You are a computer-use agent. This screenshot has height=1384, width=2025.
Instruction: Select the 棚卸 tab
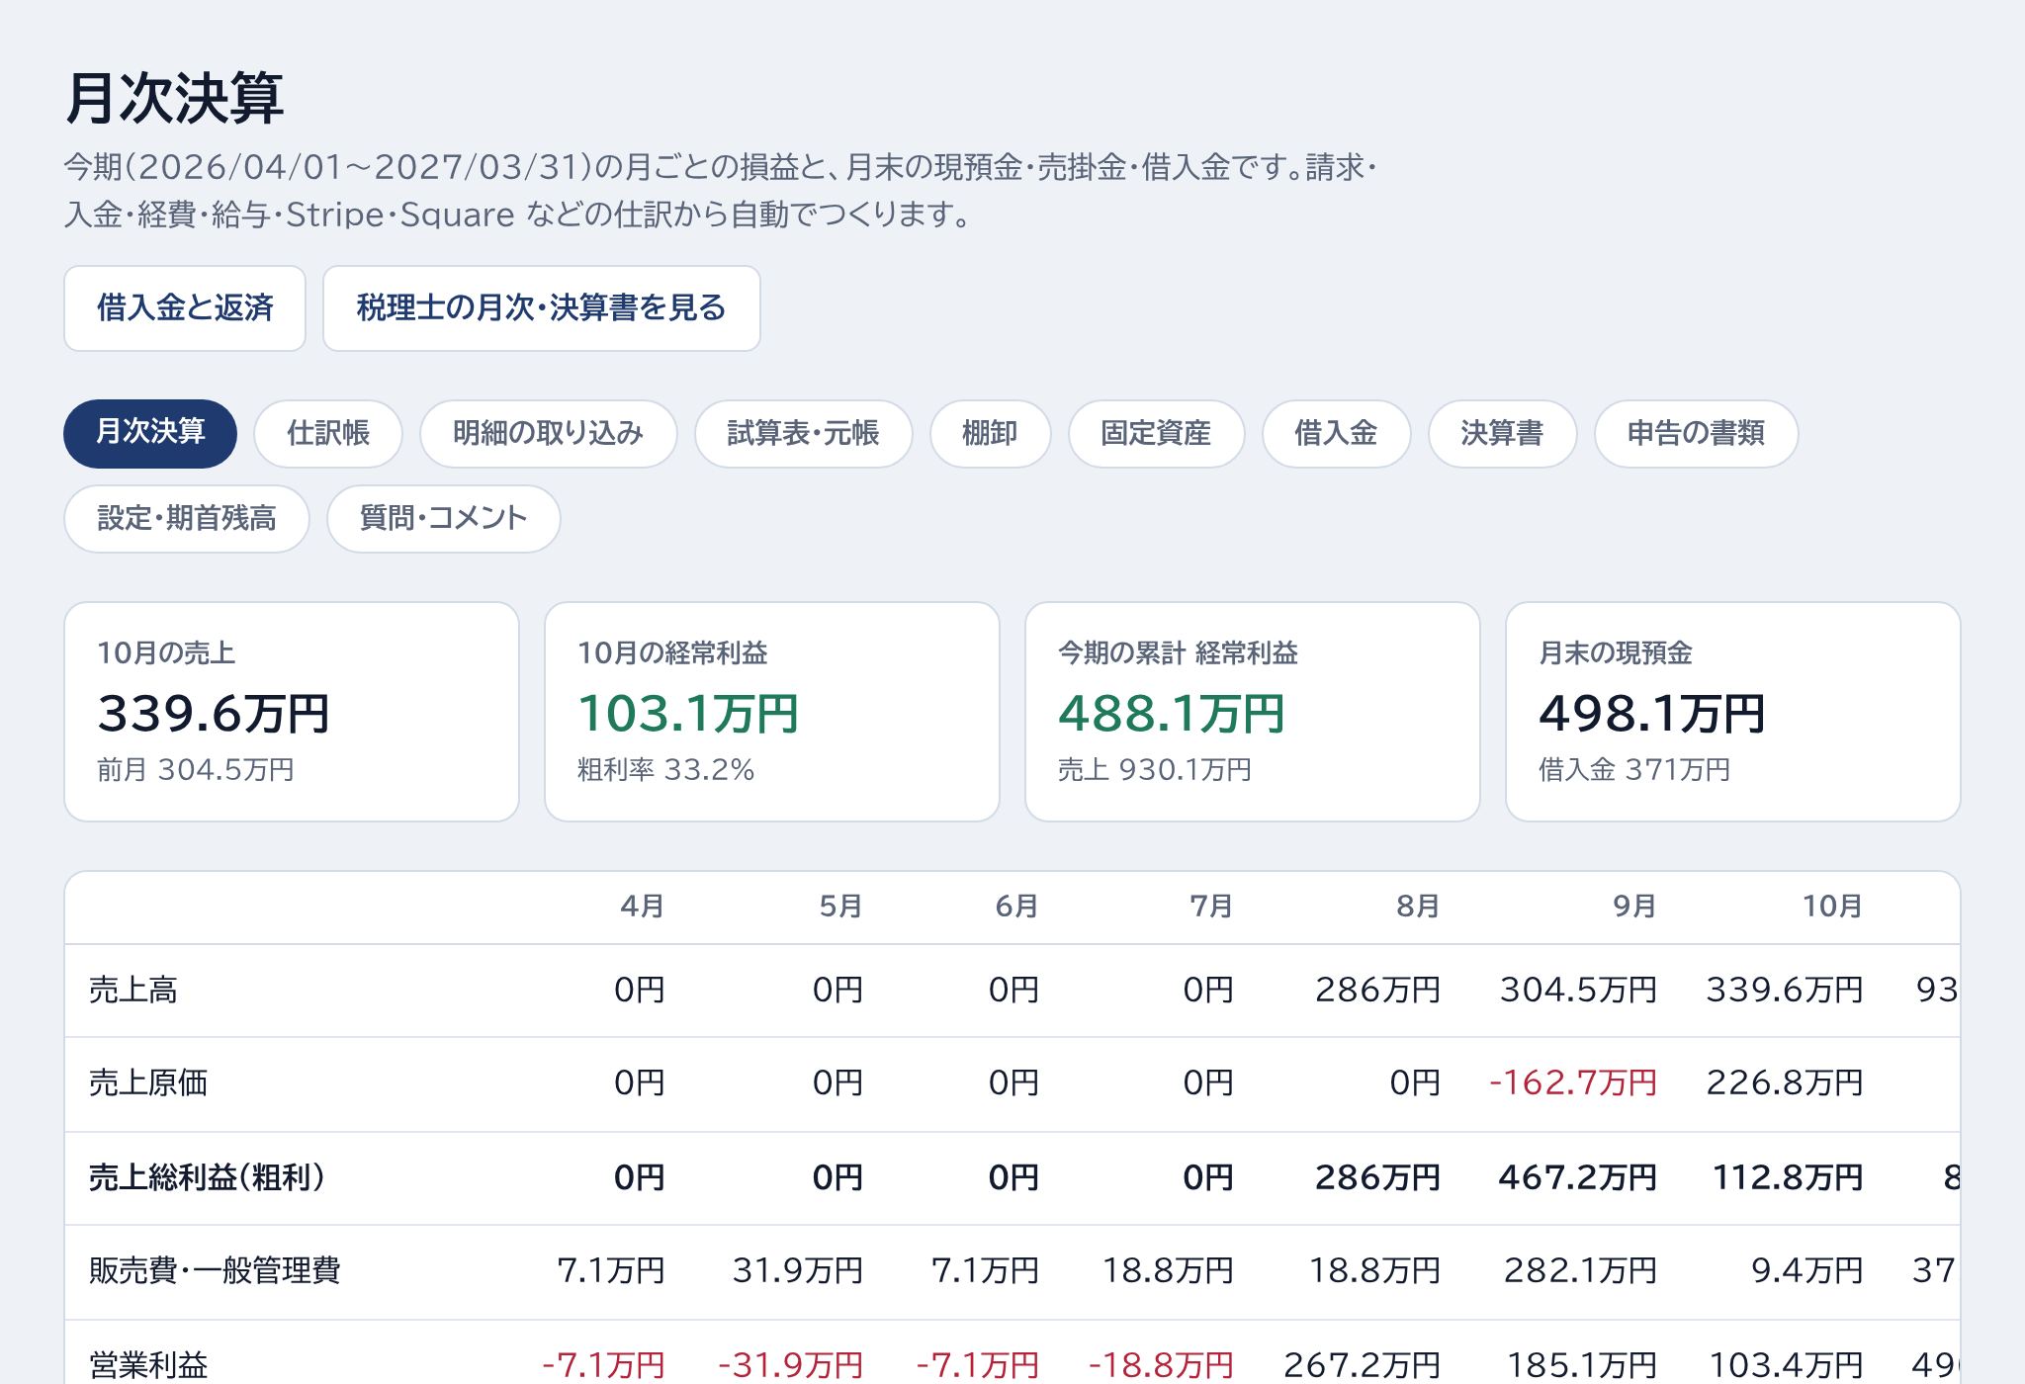pos(990,433)
